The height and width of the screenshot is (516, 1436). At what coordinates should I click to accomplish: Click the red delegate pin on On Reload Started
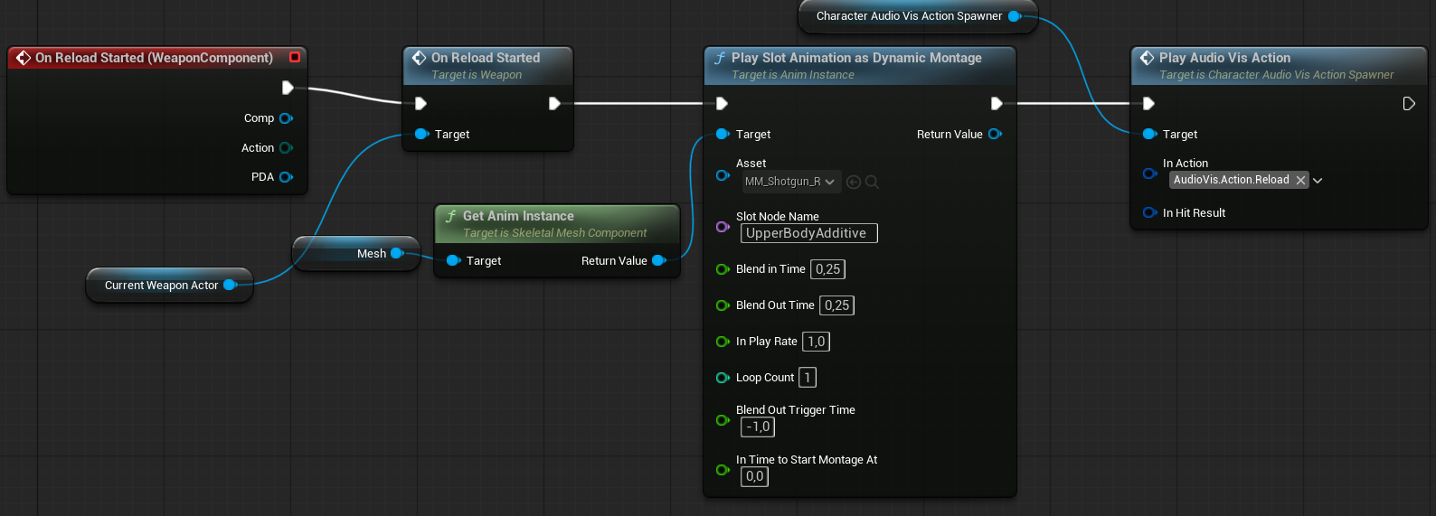295,57
